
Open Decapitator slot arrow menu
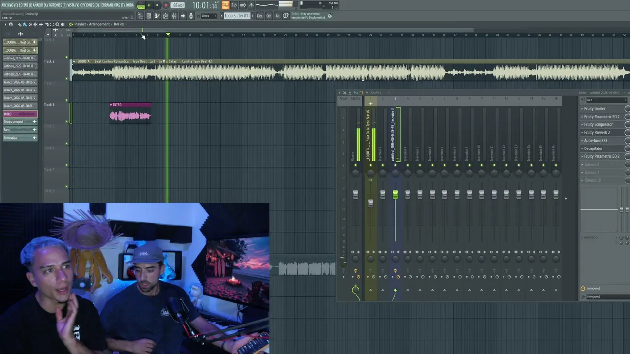click(x=582, y=148)
